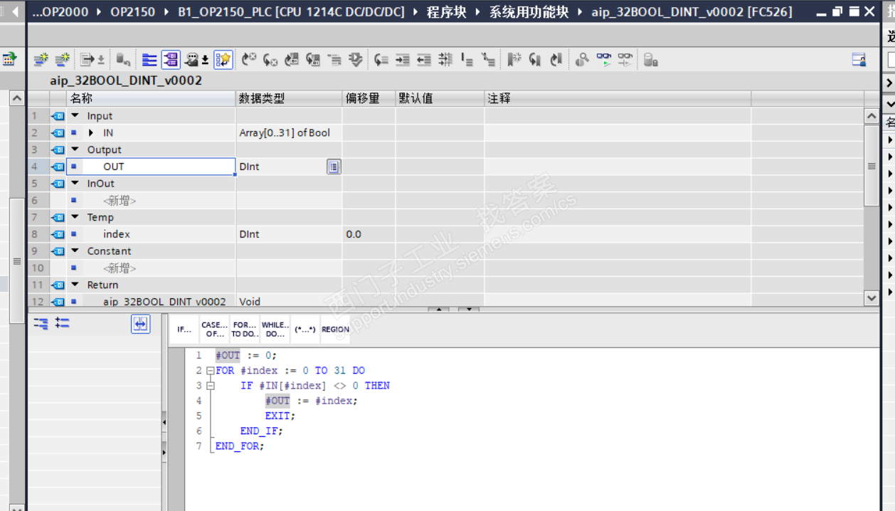This screenshot has width=895, height=511.
Task: Collapse the Input section
Action: pyautogui.click(x=75, y=116)
